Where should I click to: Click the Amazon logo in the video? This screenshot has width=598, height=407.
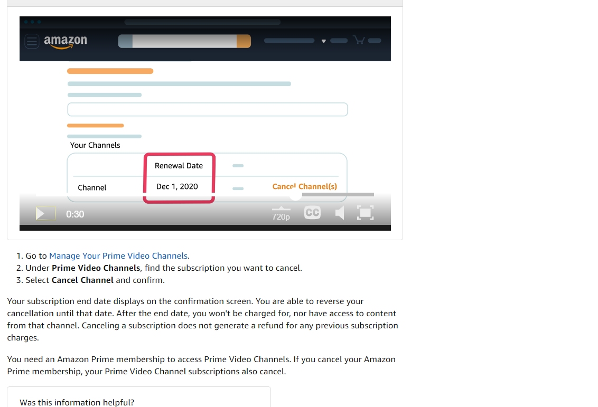pyautogui.click(x=66, y=42)
